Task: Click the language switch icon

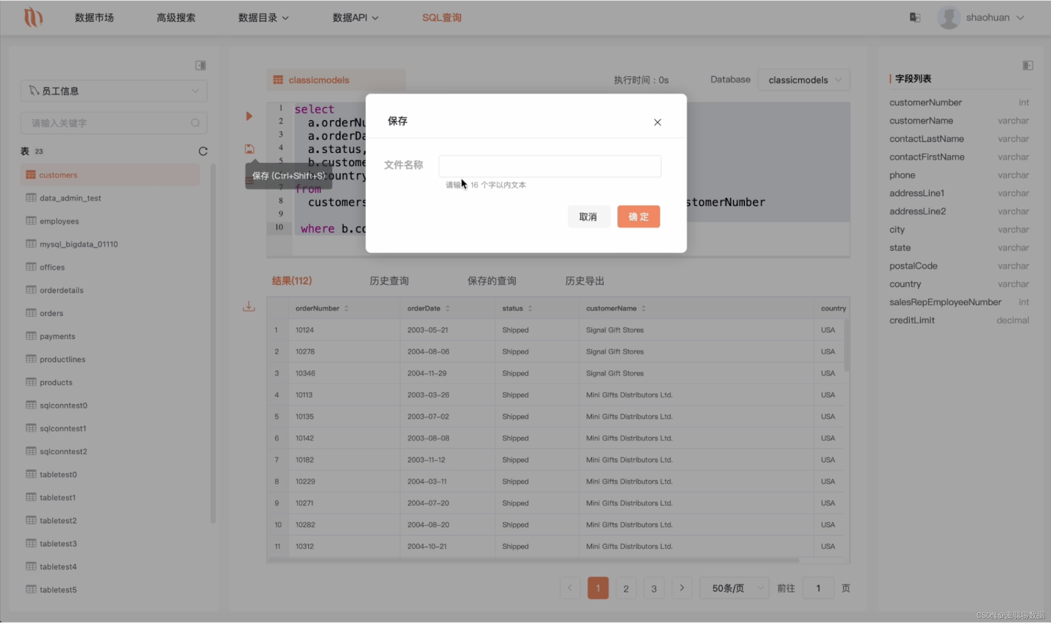Action: tap(915, 18)
